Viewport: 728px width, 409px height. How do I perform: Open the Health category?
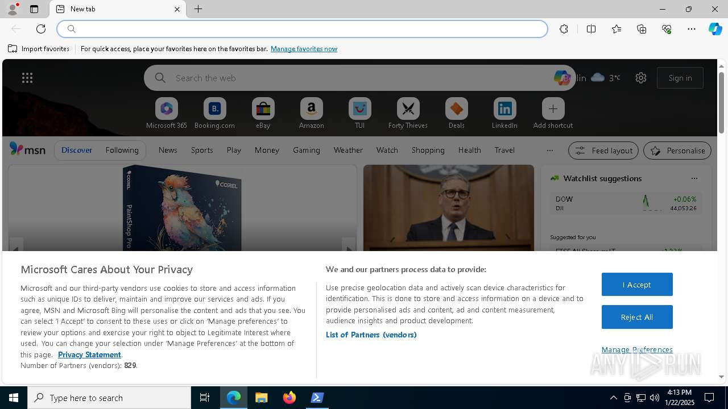click(x=469, y=150)
